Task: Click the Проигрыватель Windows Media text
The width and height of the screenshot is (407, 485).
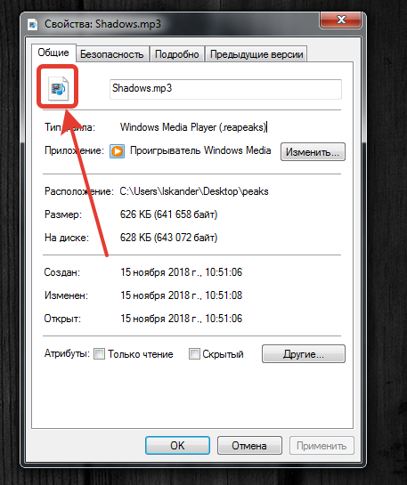Action: point(200,150)
